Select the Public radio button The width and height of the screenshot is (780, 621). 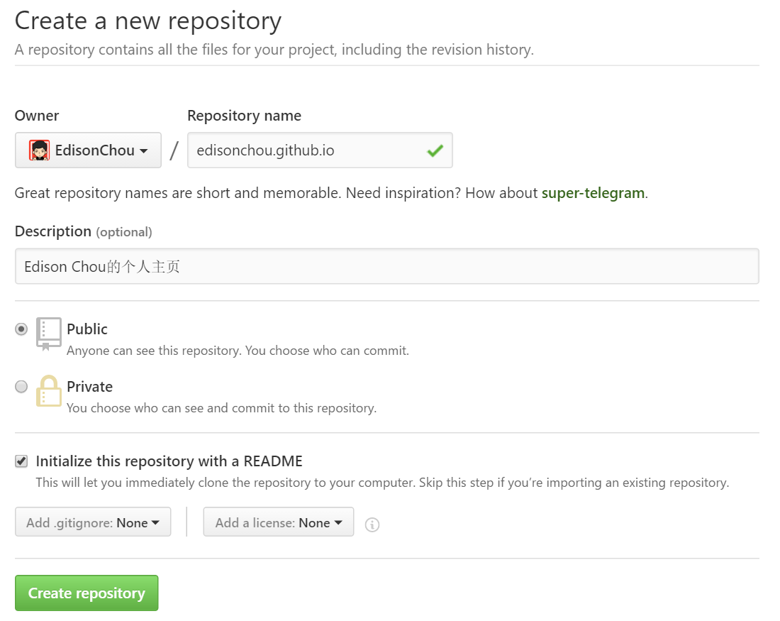tap(21, 329)
